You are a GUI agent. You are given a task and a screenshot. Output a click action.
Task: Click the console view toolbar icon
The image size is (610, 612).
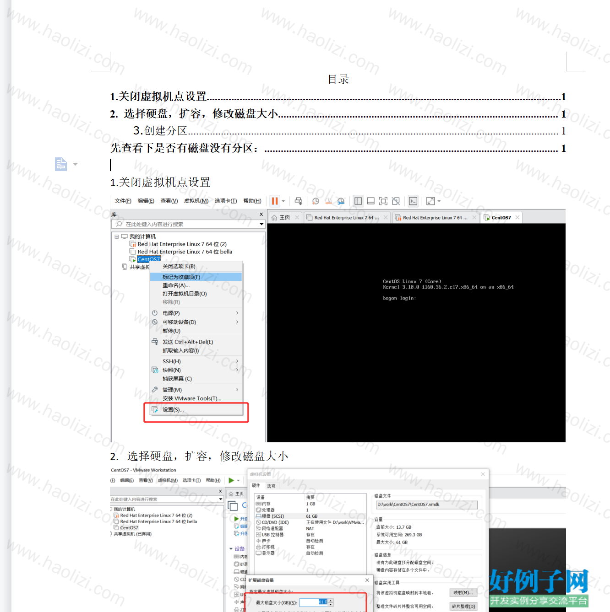coord(413,201)
